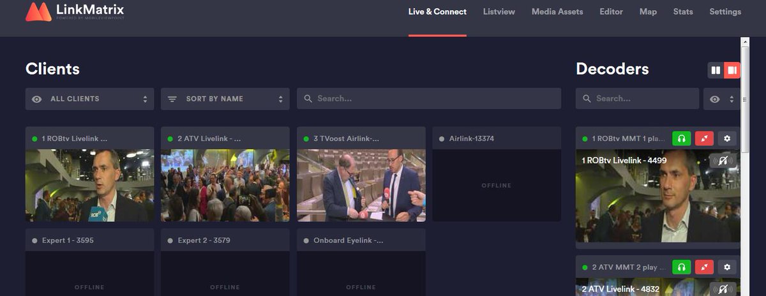Click the 1 ROBtv MMT 1 decoder title
Viewport: 766px width, 296px height.
[x=629, y=138]
